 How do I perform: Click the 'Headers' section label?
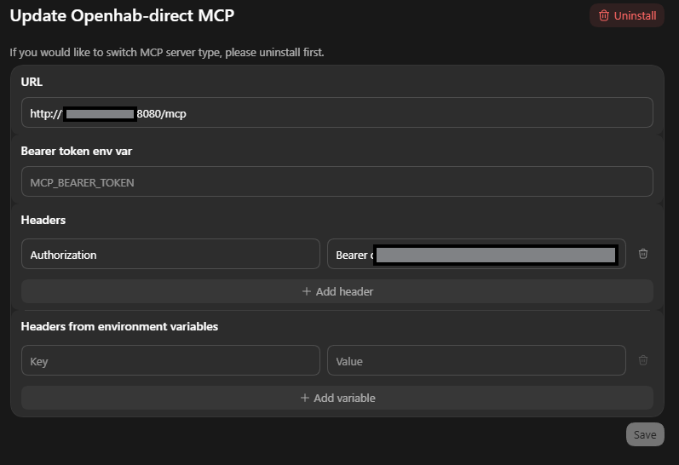(43, 220)
